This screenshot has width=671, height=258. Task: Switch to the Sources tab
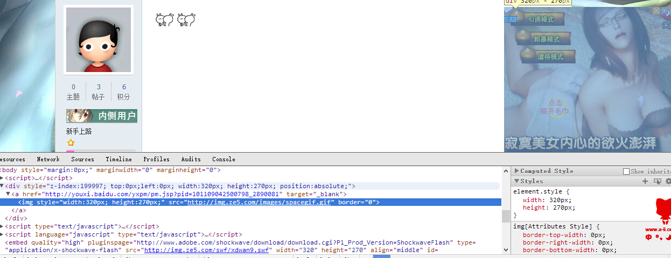82,159
